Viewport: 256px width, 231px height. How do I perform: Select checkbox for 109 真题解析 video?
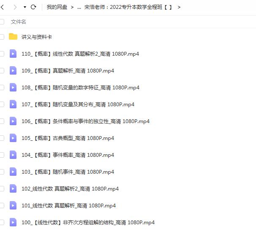(2, 70)
